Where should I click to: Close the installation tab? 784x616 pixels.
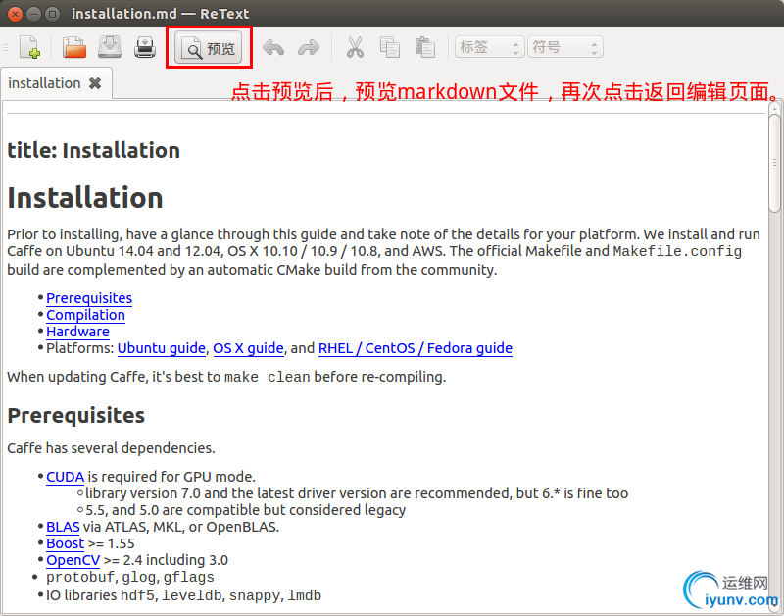[x=95, y=83]
